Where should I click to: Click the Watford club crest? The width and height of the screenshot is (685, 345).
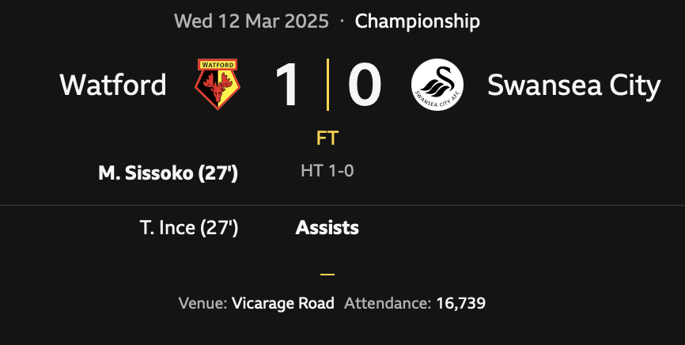click(218, 85)
